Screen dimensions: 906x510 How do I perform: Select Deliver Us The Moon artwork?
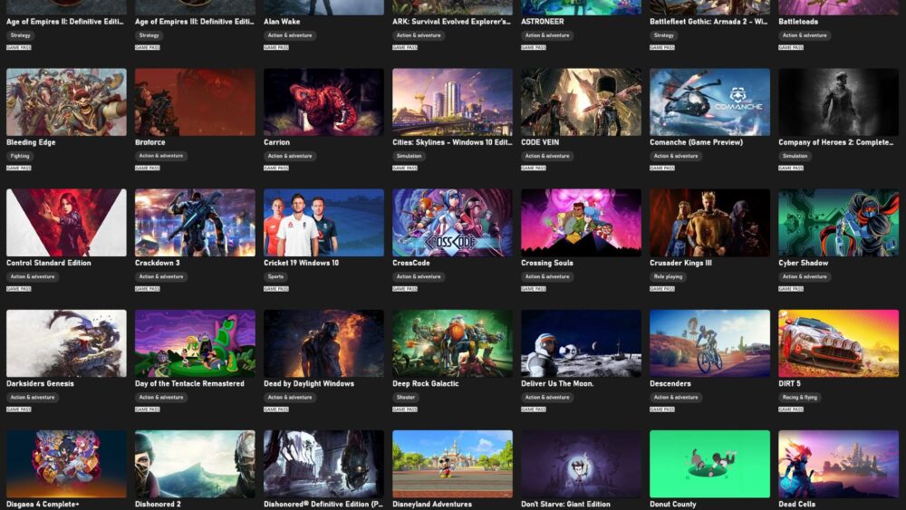pos(582,343)
